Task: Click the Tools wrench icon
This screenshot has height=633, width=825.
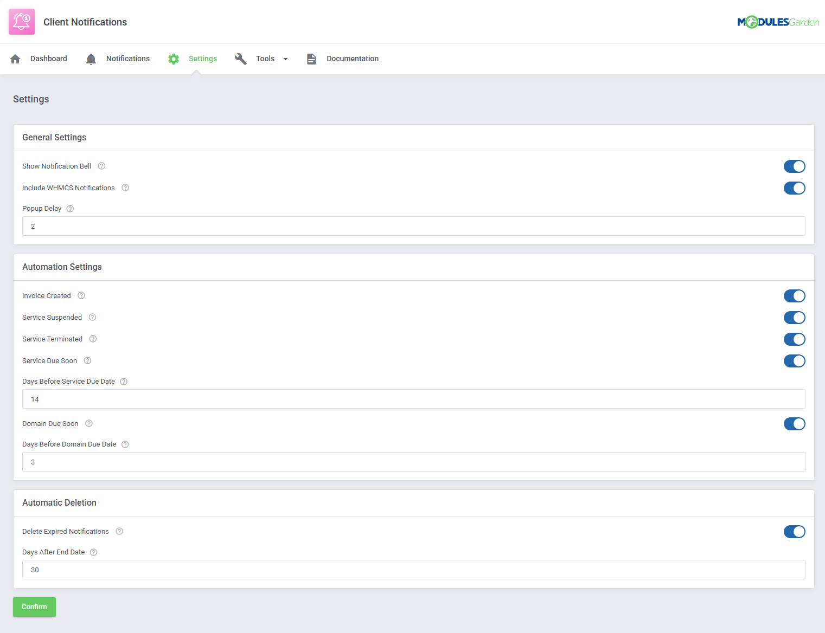Action: (241, 59)
